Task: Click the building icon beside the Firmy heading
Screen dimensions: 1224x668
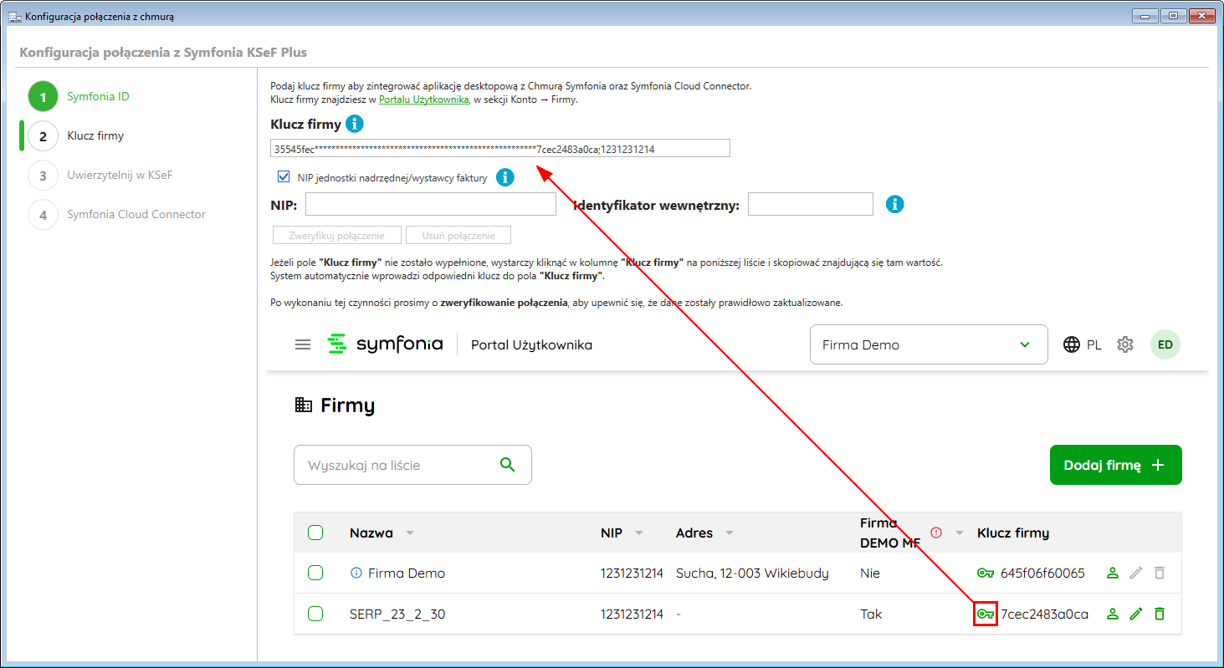Action: 304,405
